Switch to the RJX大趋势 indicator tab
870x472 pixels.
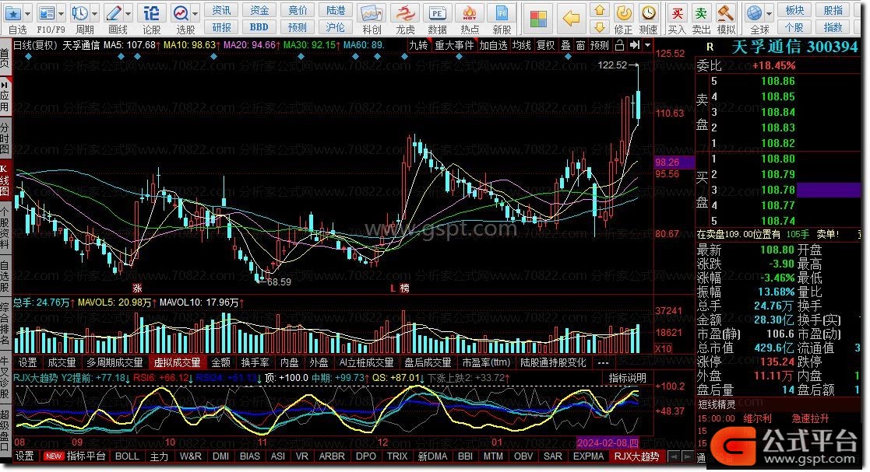click(637, 456)
